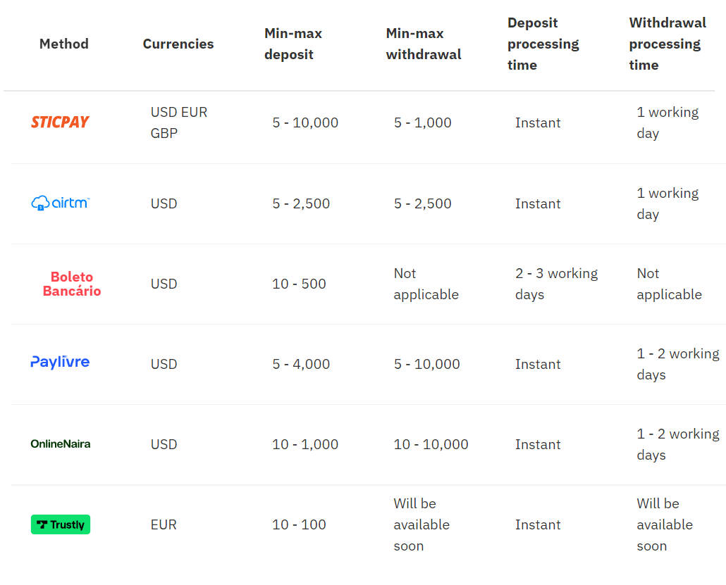726x585 pixels.
Task: Click Trustly's 10 - 100 deposit cell
Action: (x=299, y=524)
